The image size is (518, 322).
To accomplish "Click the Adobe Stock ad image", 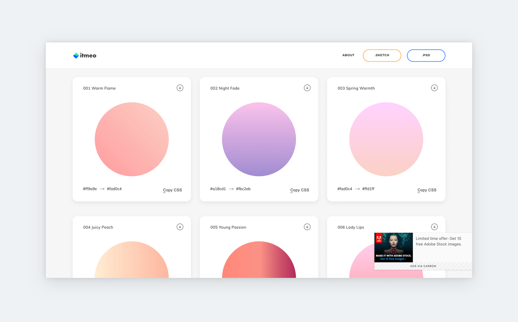I will click(394, 247).
